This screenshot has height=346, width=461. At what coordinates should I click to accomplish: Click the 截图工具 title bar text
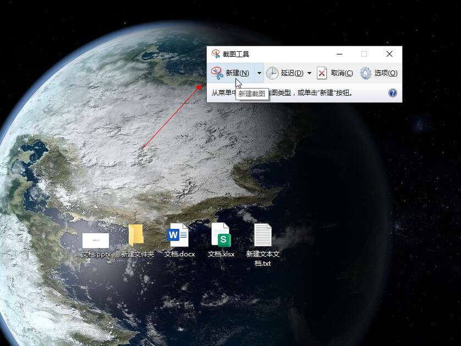[x=236, y=54]
